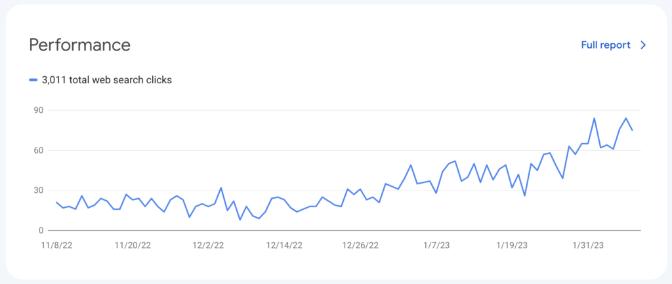Click the 12/2/22 x-axis date label
This screenshot has width=672, height=284.
209,245
